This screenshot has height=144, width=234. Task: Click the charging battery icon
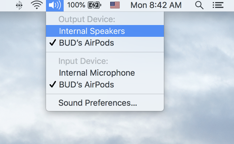[95, 5]
